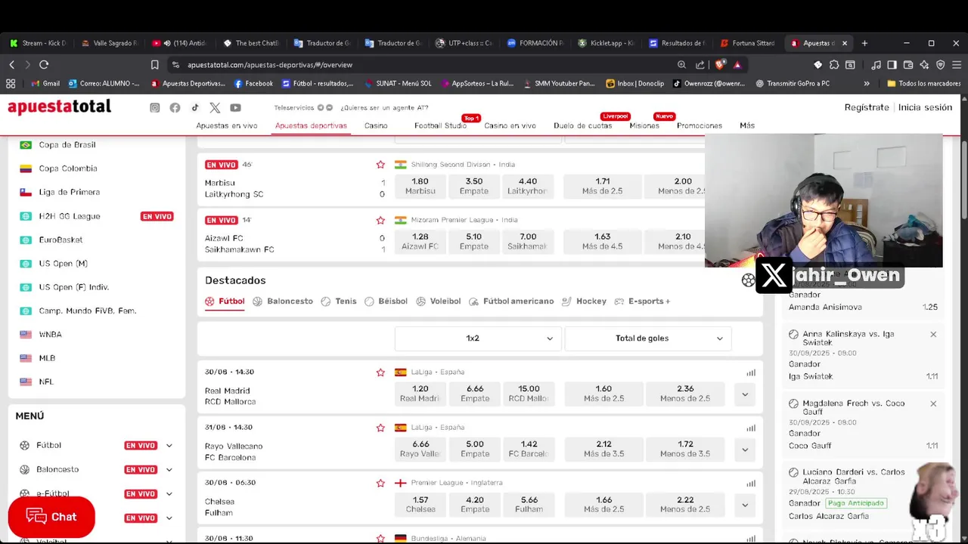Expand more markets for Real Madrid match
The height and width of the screenshot is (544, 968).
click(745, 394)
